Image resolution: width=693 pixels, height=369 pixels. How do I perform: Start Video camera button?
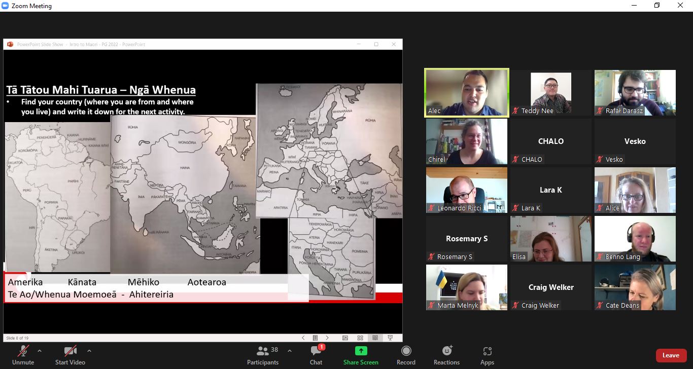click(x=70, y=355)
